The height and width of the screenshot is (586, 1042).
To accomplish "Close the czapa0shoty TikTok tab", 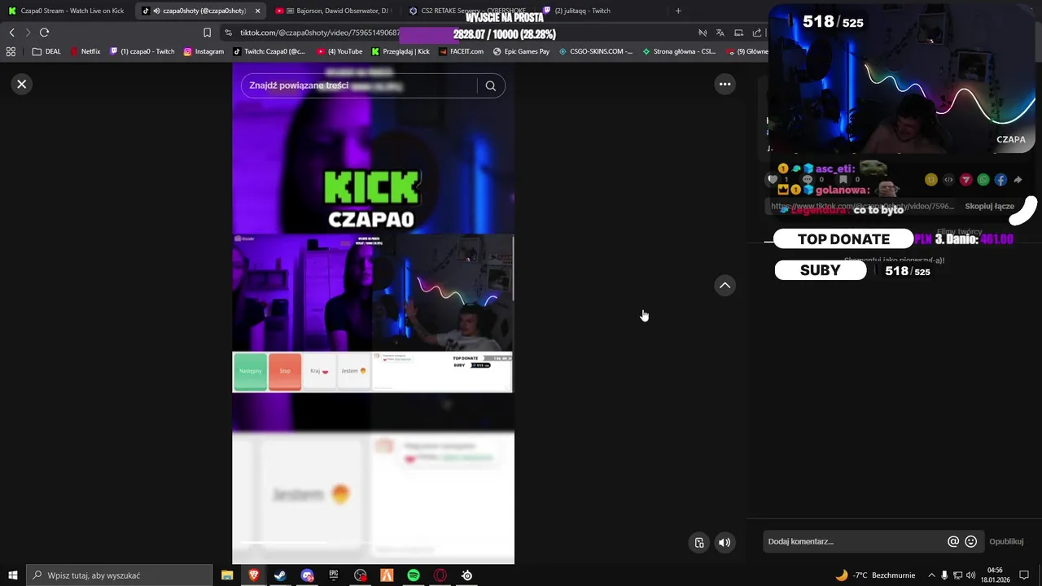I will [x=258, y=11].
